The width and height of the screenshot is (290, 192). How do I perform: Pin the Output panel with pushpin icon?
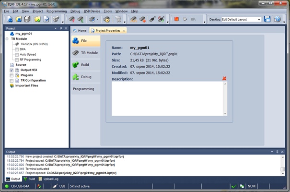click(277, 152)
